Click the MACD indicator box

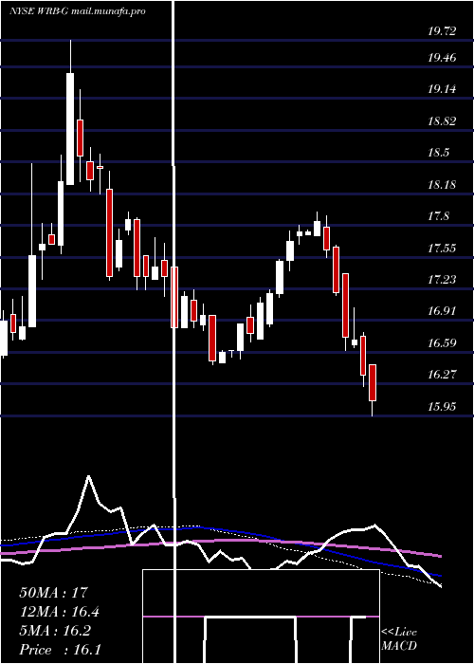(x=261, y=617)
